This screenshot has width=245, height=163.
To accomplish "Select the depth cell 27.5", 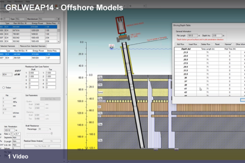I will coord(185,63).
